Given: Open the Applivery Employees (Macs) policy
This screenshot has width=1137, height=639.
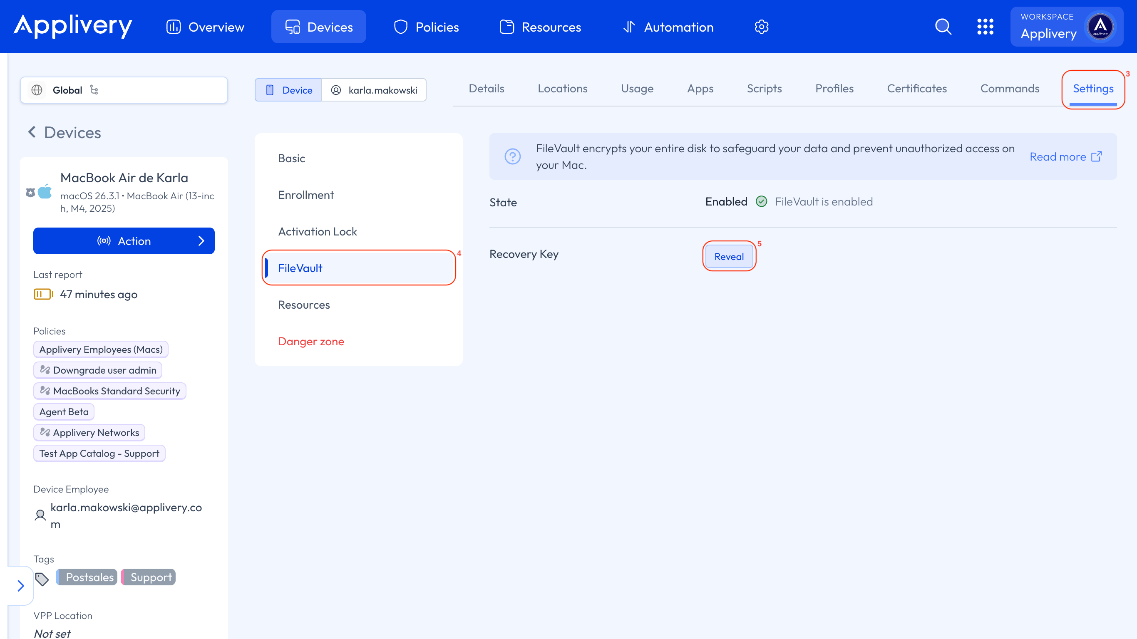Looking at the screenshot, I should (x=101, y=349).
